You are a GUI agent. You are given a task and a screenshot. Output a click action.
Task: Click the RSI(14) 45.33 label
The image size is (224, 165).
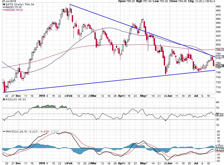pyautogui.click(x=15, y=99)
